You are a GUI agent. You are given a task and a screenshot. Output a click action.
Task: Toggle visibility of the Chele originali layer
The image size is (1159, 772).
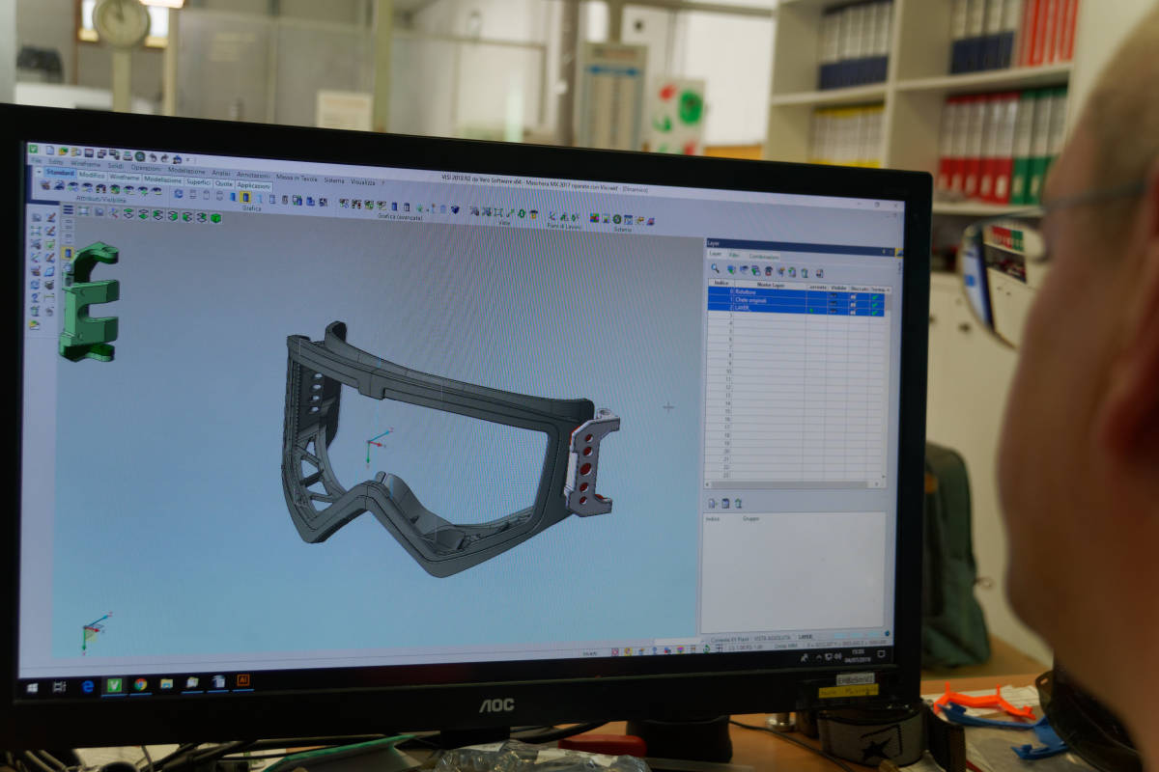pyautogui.click(x=833, y=301)
